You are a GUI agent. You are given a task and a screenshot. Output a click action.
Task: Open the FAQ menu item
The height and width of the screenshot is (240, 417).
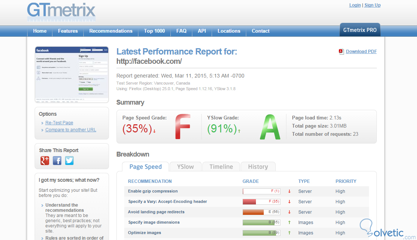pos(182,31)
